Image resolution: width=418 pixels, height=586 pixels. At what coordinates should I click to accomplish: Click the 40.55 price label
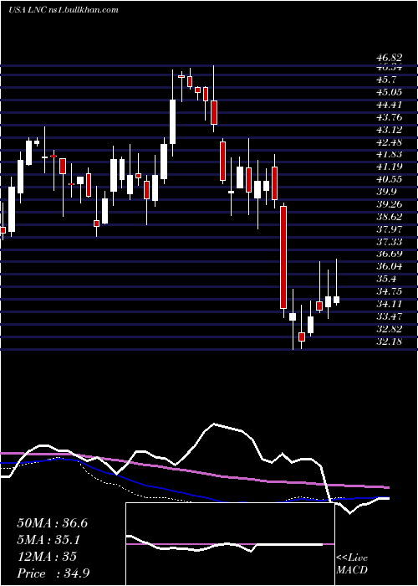[390, 179]
